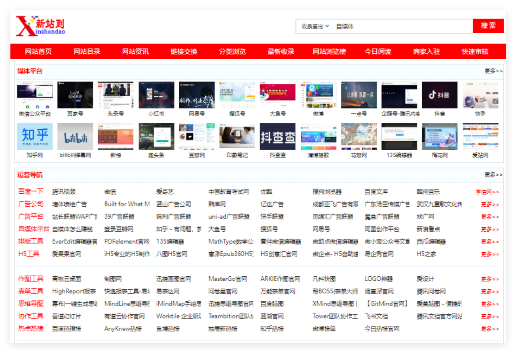Open the 抖查查 logo thumbnail
The image size is (516, 353).
[277, 136]
